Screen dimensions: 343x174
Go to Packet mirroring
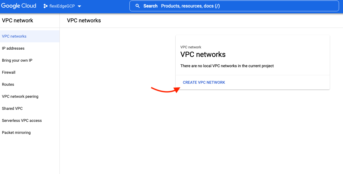[x=16, y=133]
